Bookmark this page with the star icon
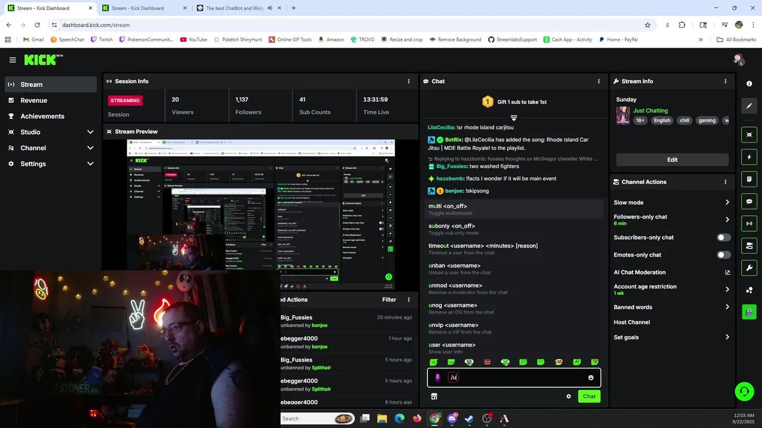Image resolution: width=762 pixels, height=428 pixels. pos(648,25)
